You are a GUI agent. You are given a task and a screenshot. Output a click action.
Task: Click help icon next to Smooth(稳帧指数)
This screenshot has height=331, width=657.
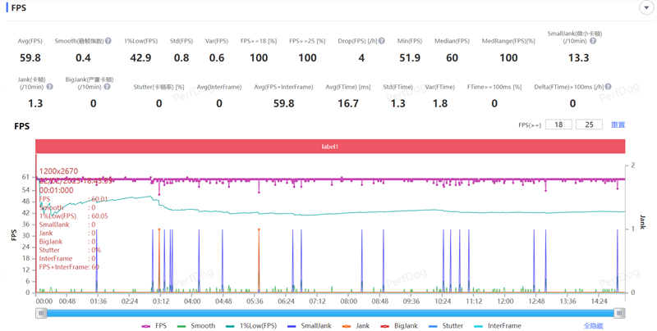coord(108,41)
